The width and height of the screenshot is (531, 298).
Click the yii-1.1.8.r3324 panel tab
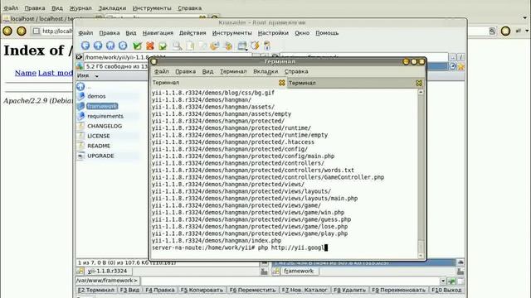tap(104, 271)
